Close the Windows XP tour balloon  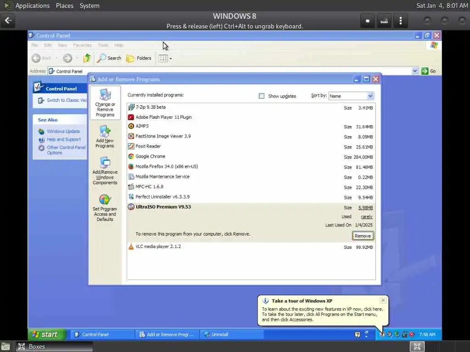[x=383, y=300]
